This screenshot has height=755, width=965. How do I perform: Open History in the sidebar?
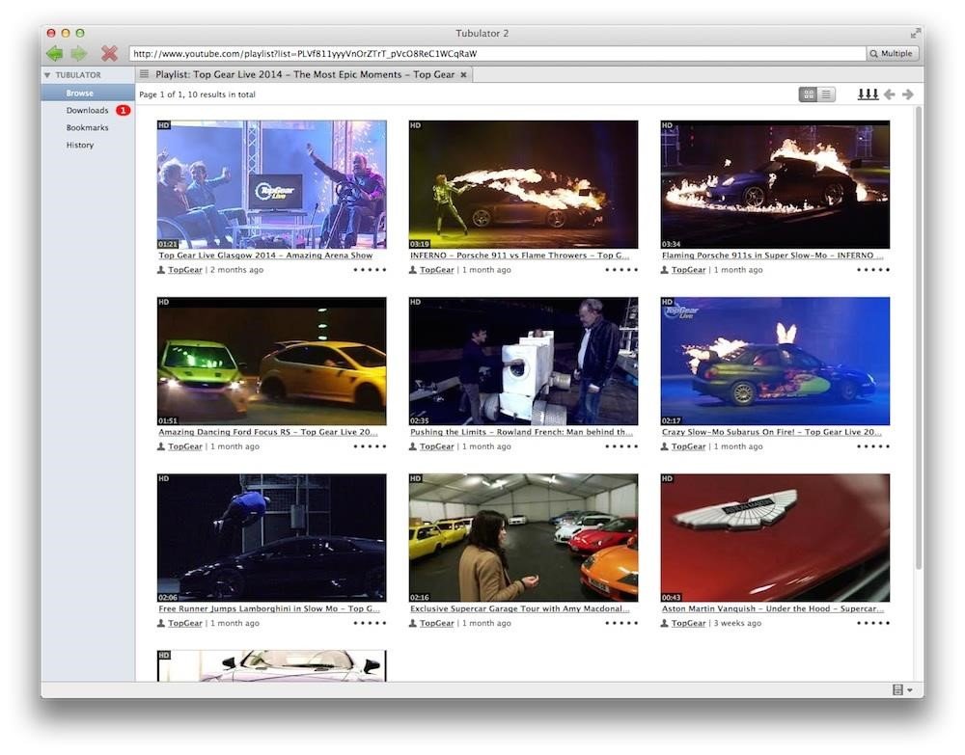point(80,145)
